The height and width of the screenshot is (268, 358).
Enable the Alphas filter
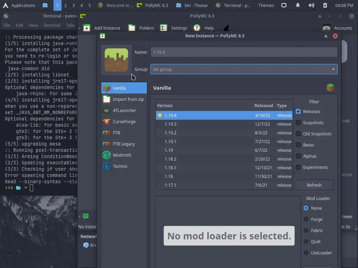pos(298,156)
